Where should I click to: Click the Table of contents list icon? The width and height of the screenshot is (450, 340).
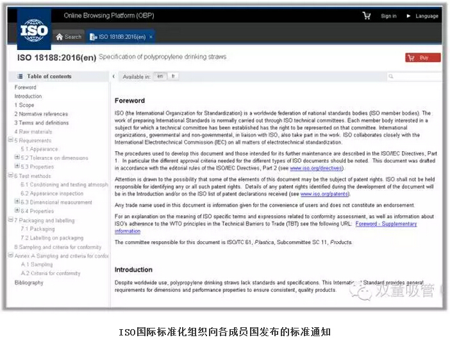19,76
